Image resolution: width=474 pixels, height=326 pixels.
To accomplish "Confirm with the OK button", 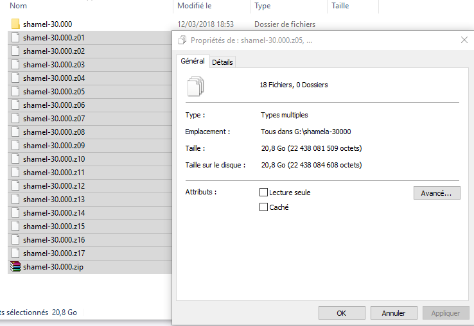I will pos(342,313).
